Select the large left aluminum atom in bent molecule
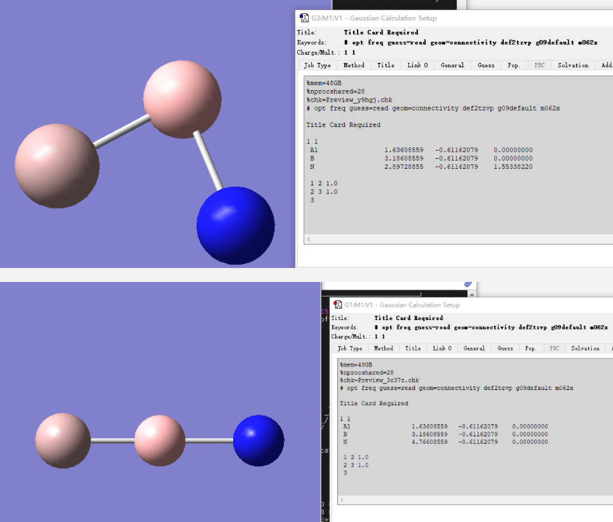The width and height of the screenshot is (613, 522). click(57, 166)
